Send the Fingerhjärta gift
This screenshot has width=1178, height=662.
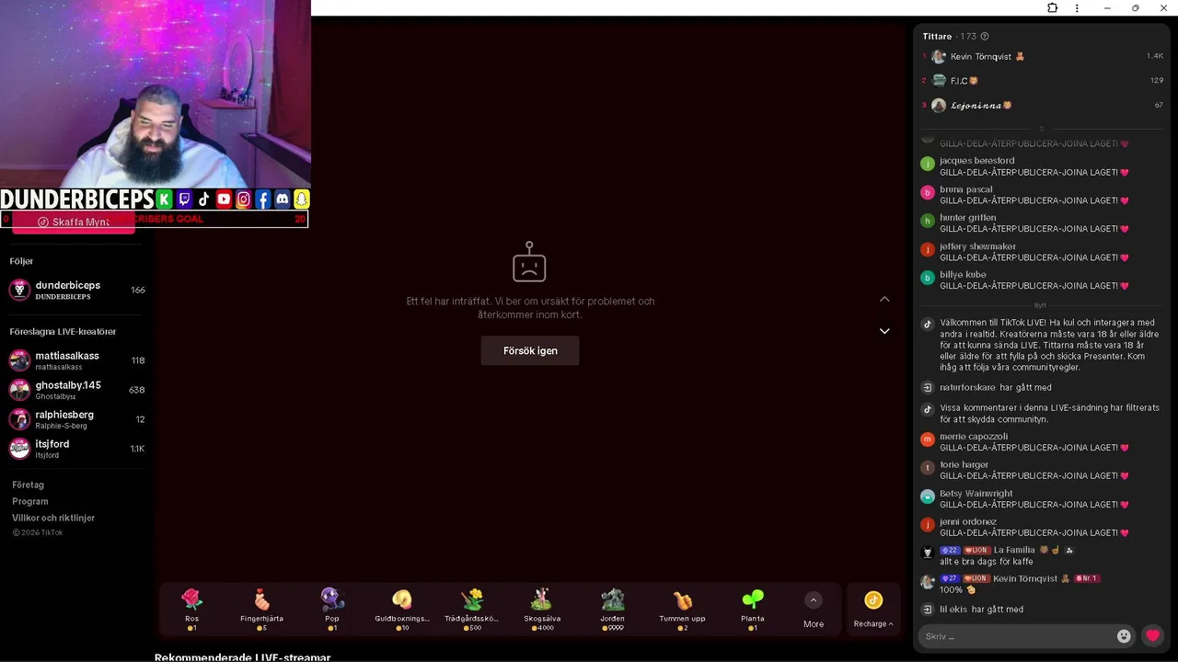coord(261,609)
